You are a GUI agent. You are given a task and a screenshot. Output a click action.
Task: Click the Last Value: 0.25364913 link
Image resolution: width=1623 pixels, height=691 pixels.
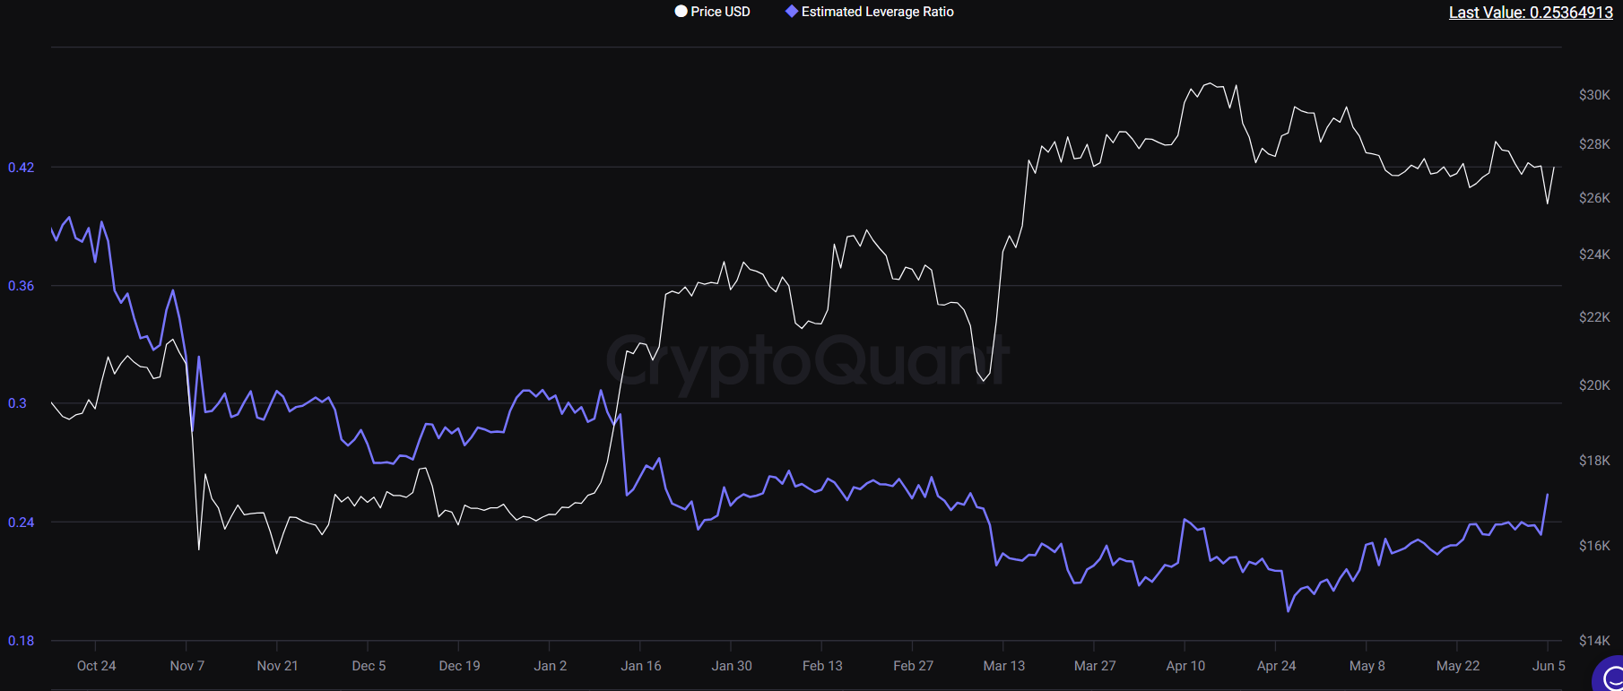tap(1531, 13)
